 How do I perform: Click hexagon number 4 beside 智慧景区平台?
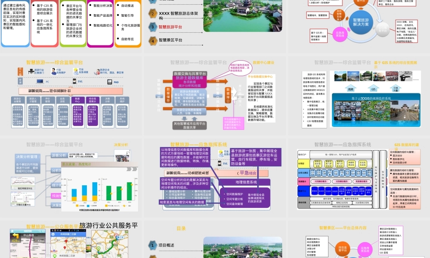point(153,41)
